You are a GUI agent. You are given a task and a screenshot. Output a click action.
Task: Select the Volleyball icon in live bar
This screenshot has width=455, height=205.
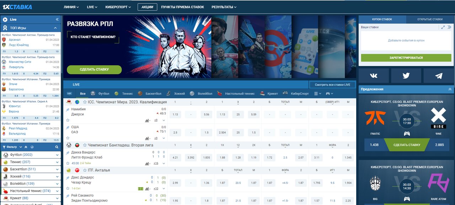click(192, 94)
